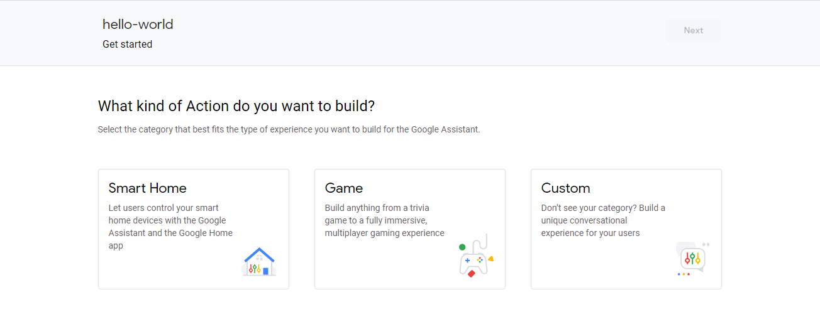The height and width of the screenshot is (312, 820).
Task: Click the Smart Home description text
Action: point(170,227)
